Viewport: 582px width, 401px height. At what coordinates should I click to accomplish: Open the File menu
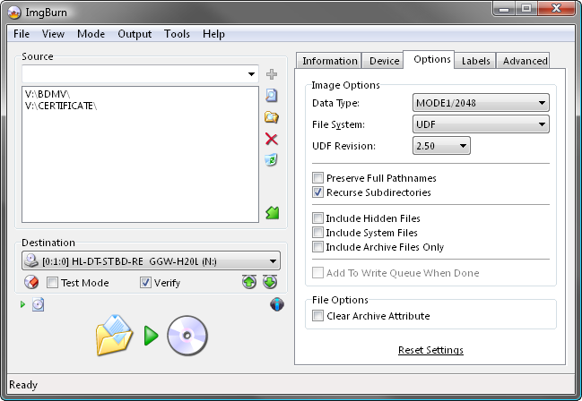pyautogui.click(x=22, y=34)
